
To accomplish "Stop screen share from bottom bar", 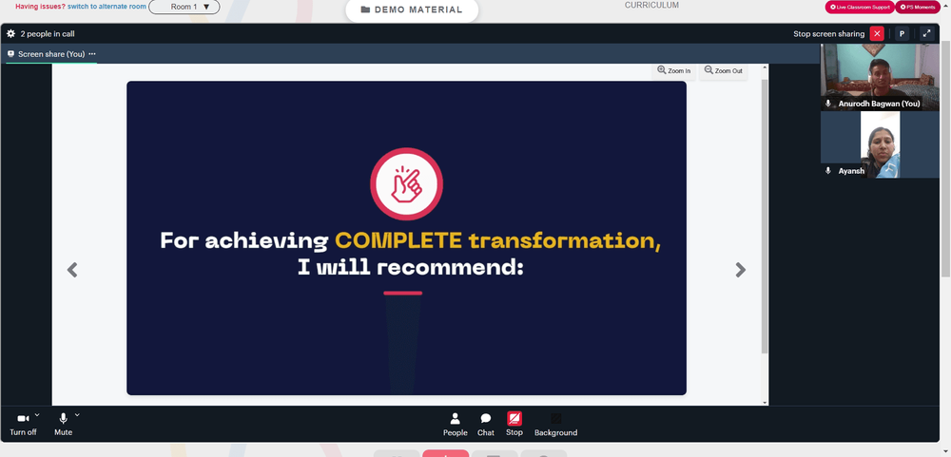I will tap(514, 424).
